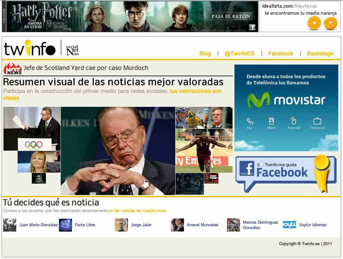Click the Movistar Fijo phone icon
The height and width of the screenshot is (259, 343).
tap(250, 121)
